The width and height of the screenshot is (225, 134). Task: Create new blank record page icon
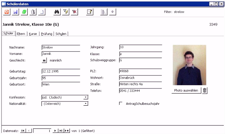[x=42, y=12]
